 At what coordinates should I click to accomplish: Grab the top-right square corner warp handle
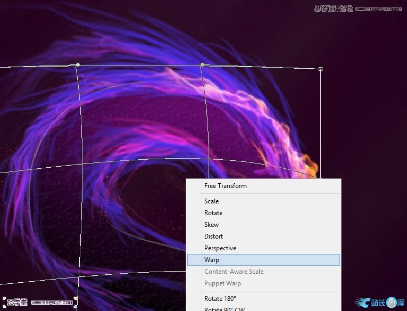(x=320, y=69)
